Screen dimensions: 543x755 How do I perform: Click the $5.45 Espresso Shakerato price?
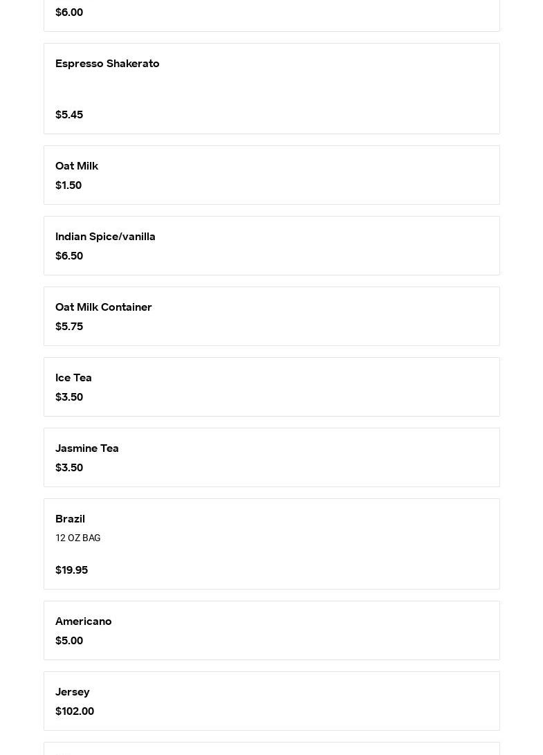69,115
